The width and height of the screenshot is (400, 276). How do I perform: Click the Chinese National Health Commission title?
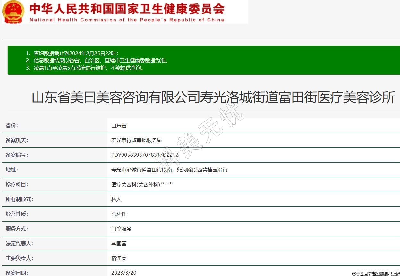127,9
